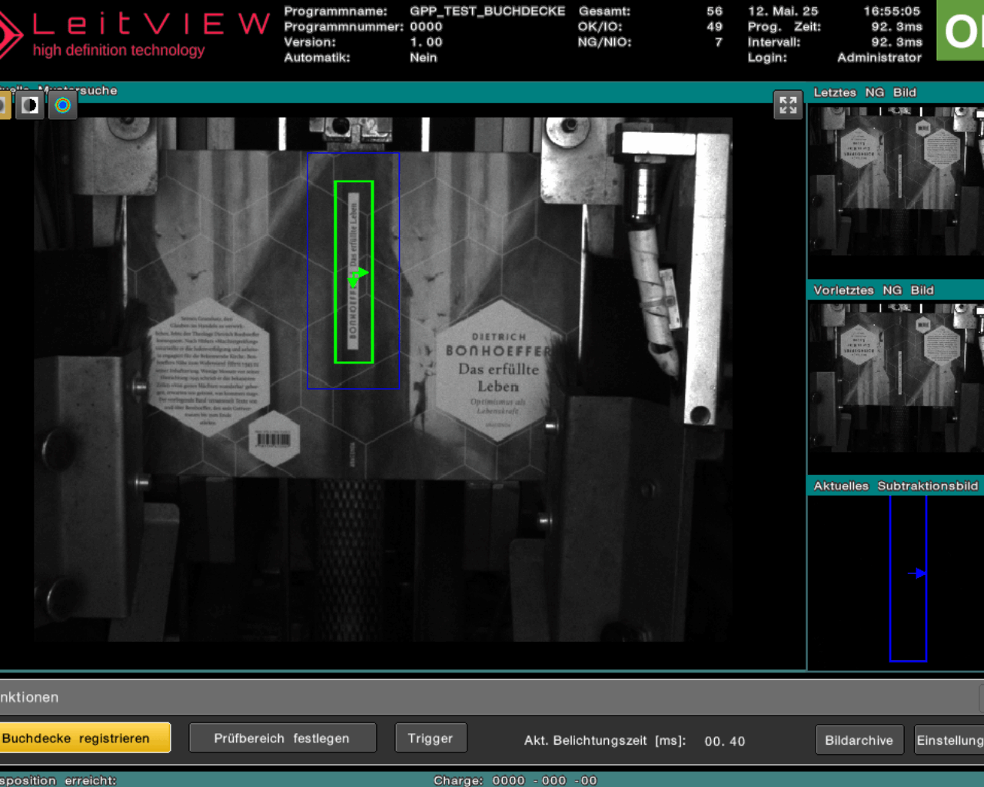The image size is (984, 787).
Task: Click the NG/NIO count 7
Action: pos(719,42)
